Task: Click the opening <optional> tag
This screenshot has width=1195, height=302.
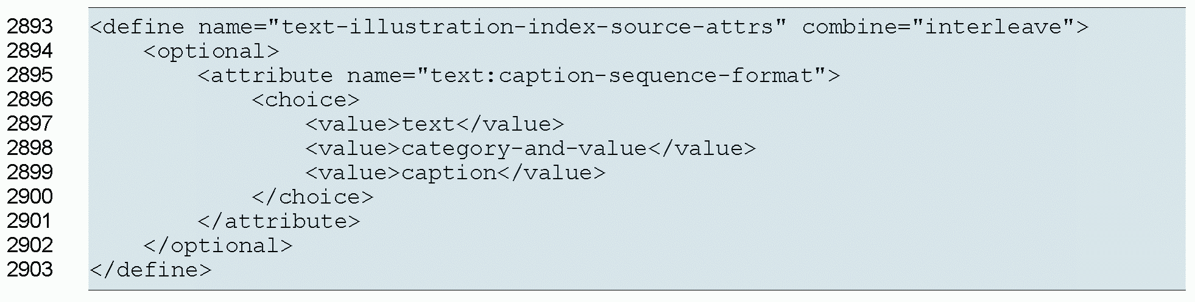Action: coord(211,52)
